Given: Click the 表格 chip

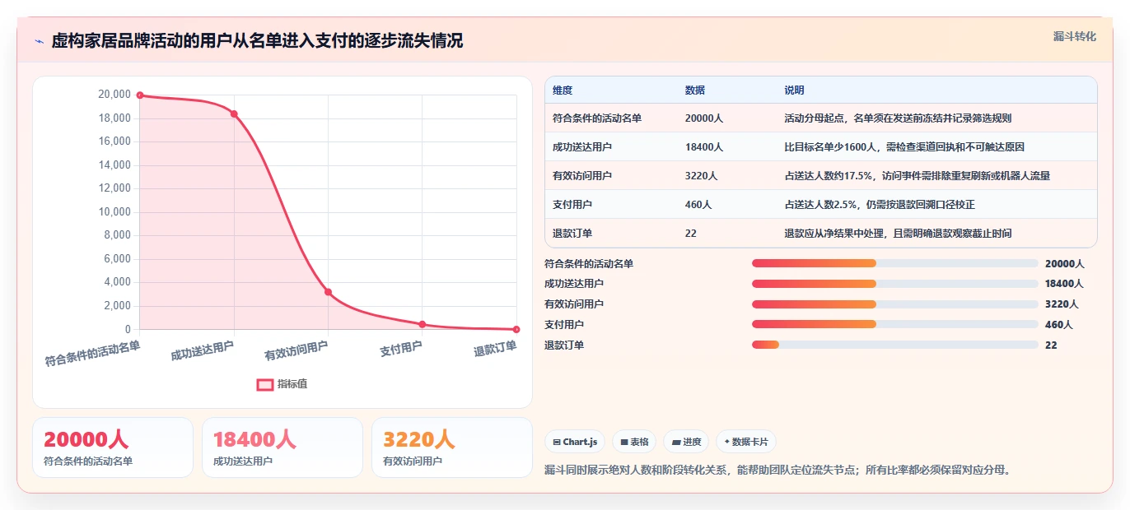Looking at the screenshot, I should (634, 442).
